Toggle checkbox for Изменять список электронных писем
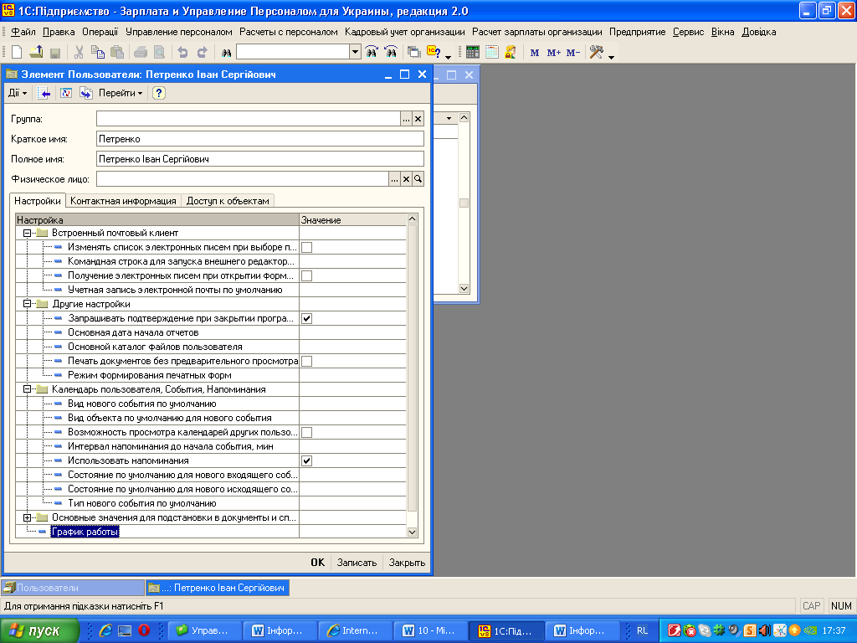 tap(306, 247)
